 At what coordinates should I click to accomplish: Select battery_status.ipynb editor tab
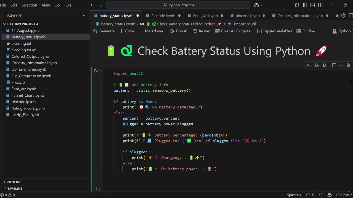pyautogui.click(x=116, y=16)
